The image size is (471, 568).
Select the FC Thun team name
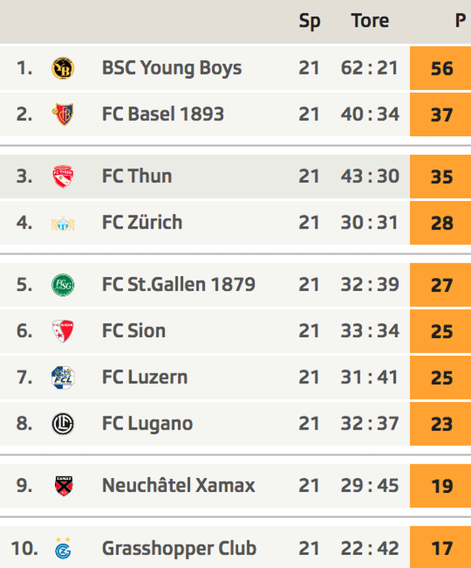coord(137,176)
